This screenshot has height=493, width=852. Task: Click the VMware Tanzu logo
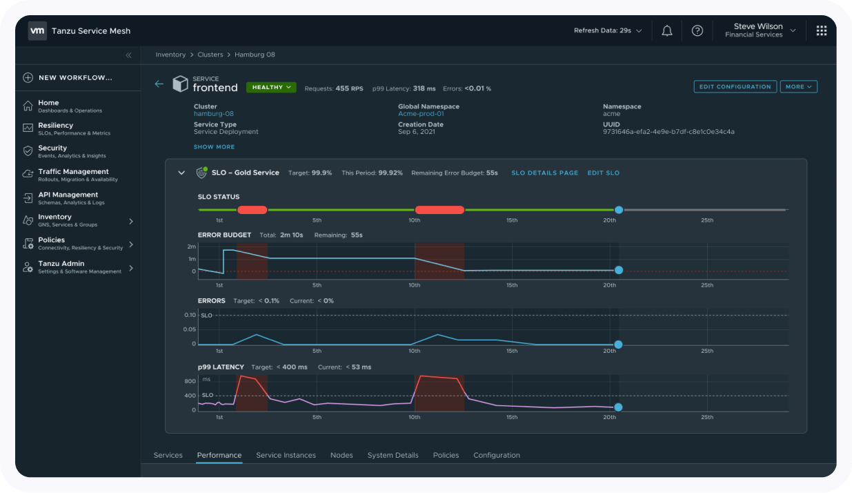click(37, 30)
